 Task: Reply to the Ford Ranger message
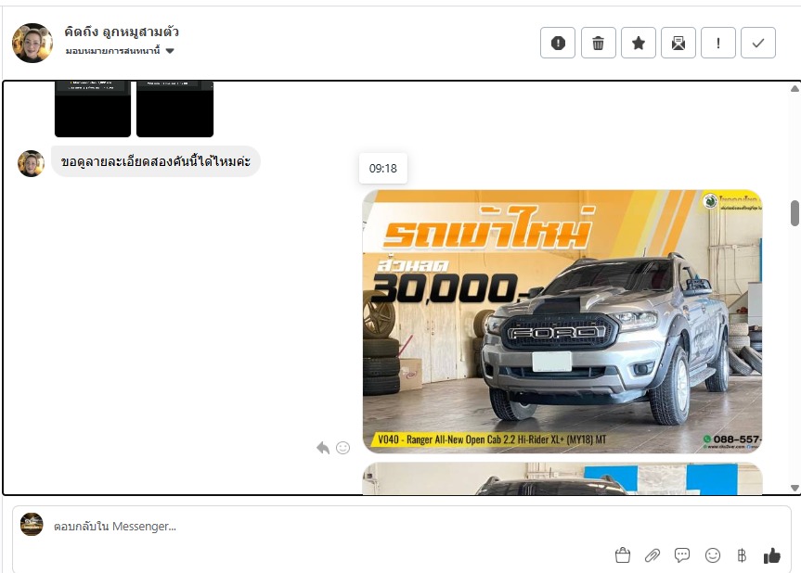click(323, 448)
